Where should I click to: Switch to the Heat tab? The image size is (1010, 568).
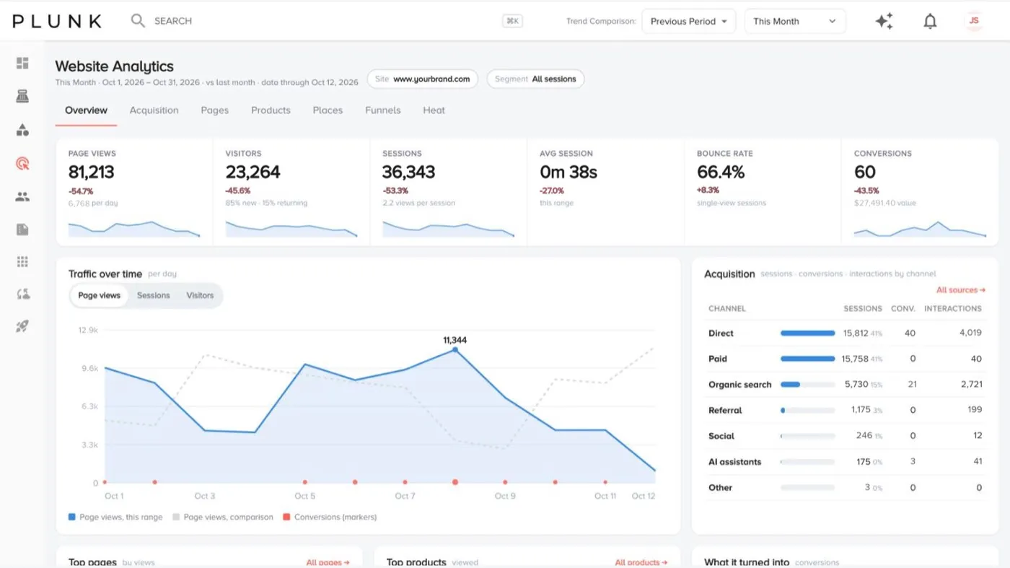pyautogui.click(x=434, y=110)
